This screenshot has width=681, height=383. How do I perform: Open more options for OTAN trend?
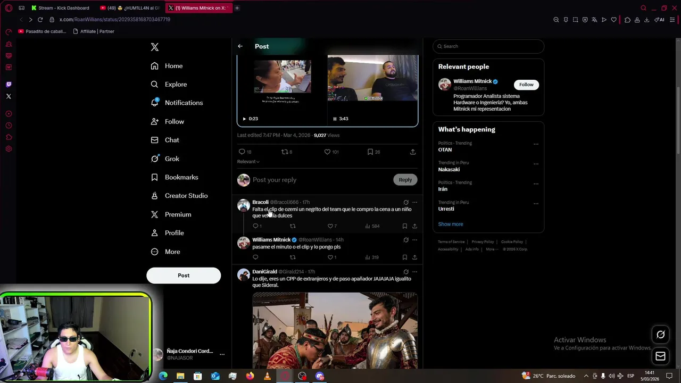point(536,144)
